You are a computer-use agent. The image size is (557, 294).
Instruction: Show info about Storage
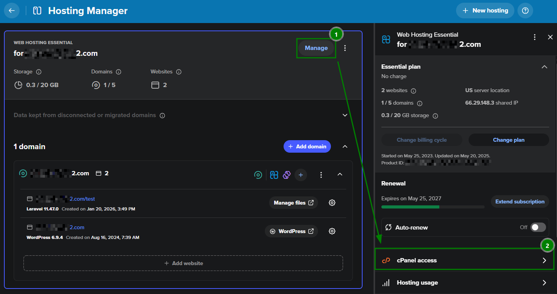pyautogui.click(x=39, y=72)
